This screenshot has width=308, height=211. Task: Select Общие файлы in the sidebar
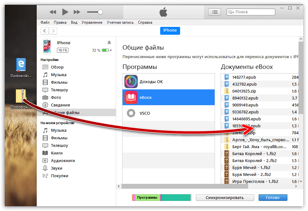[x=76, y=112]
